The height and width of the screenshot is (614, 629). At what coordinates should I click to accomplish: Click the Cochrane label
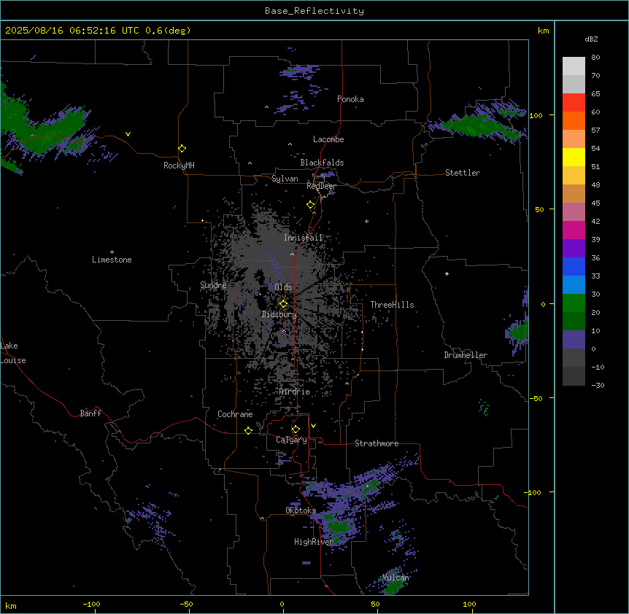click(235, 414)
